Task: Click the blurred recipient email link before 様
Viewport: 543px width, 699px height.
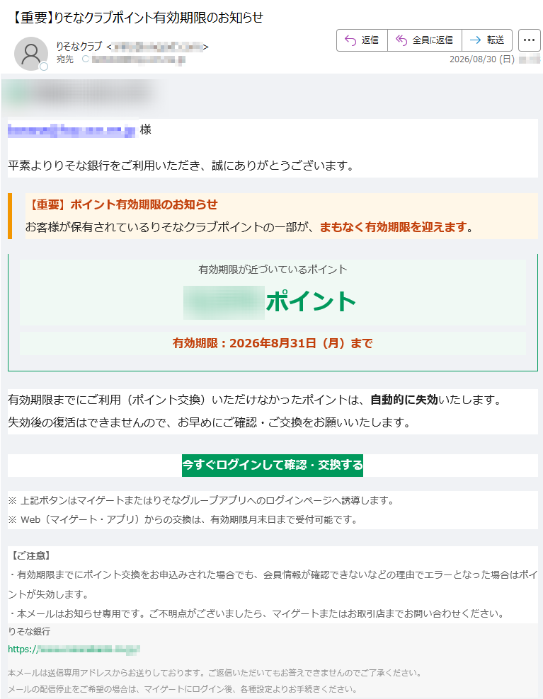Action: pos(72,130)
